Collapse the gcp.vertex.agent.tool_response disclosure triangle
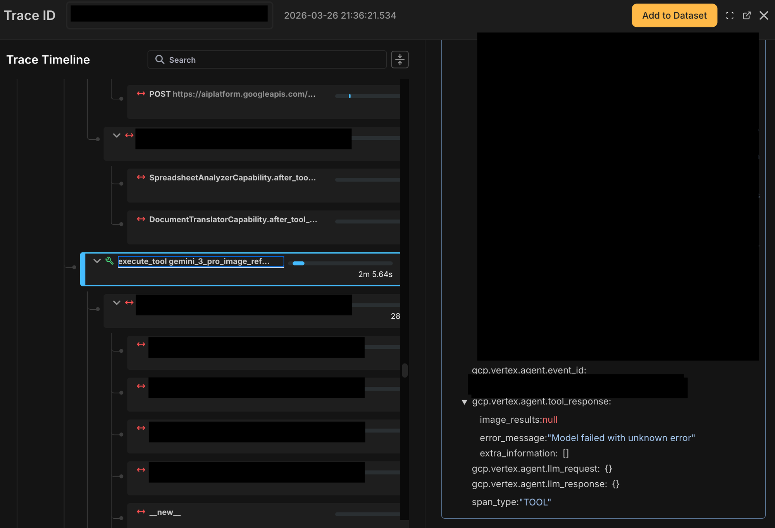This screenshot has height=528, width=775. coord(465,402)
